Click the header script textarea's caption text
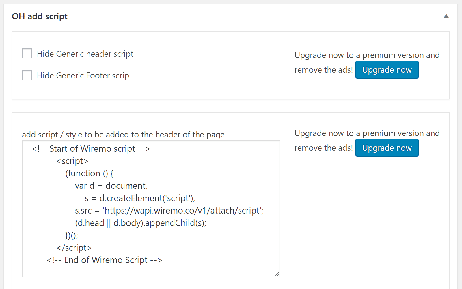This screenshot has width=462, height=289. click(x=123, y=135)
